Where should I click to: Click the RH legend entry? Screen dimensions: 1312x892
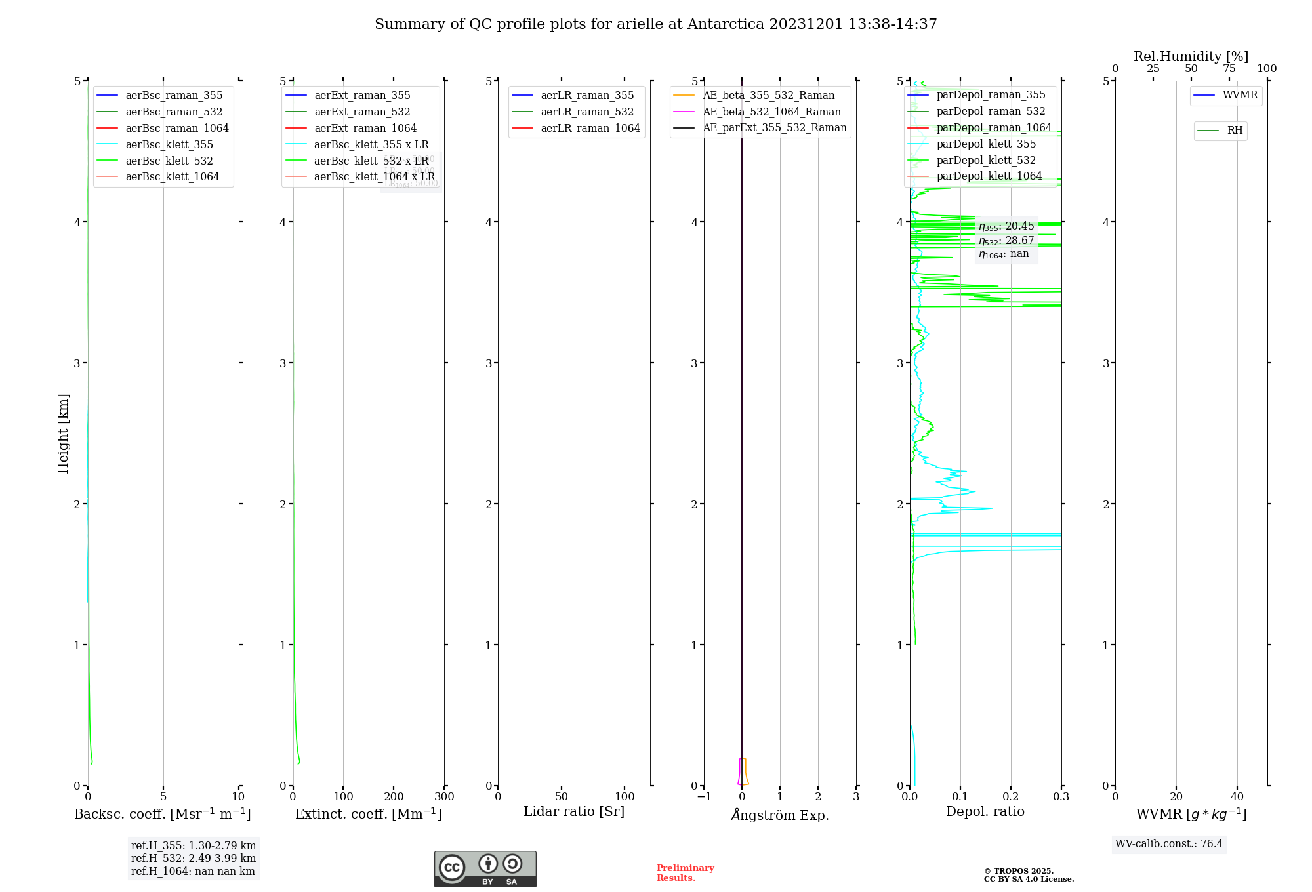1234,131
